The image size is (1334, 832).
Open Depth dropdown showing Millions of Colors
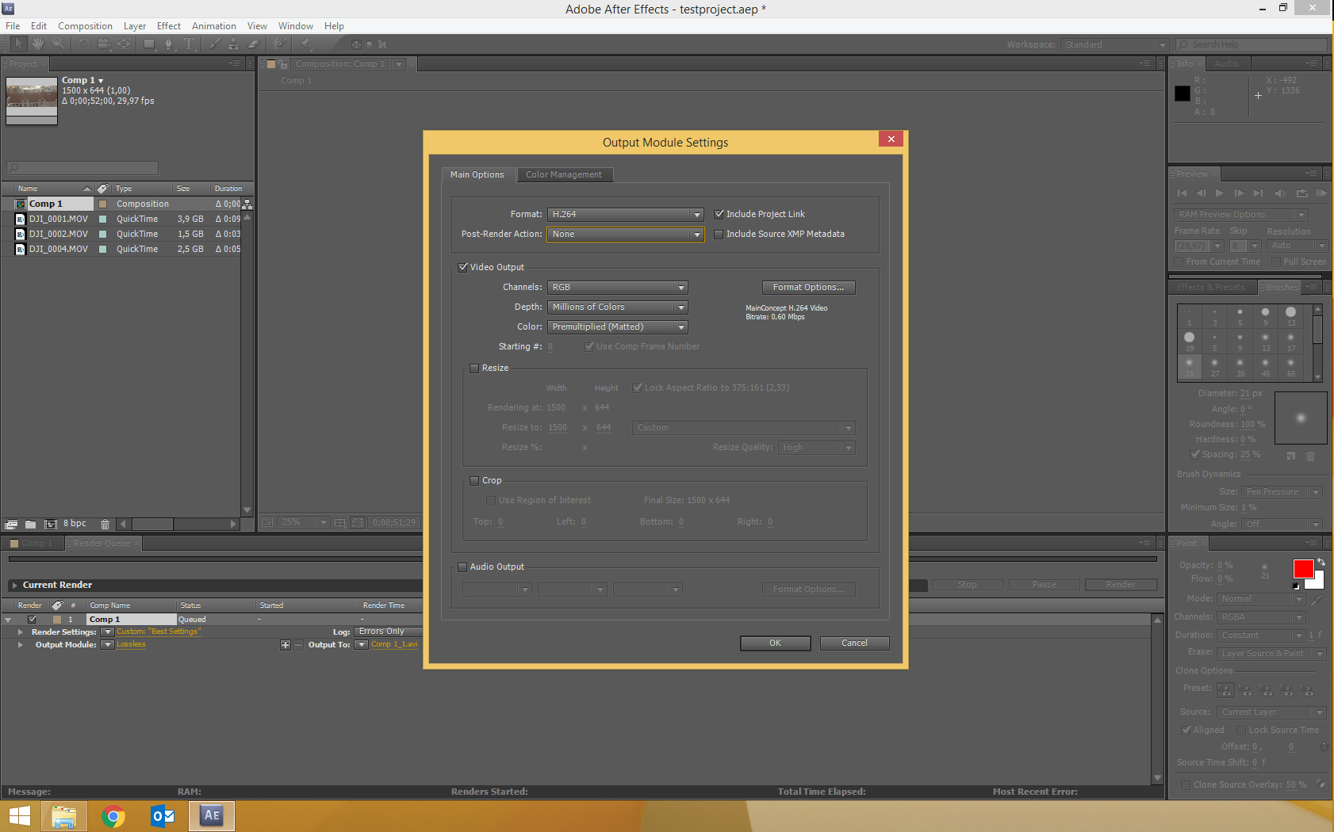(x=618, y=307)
